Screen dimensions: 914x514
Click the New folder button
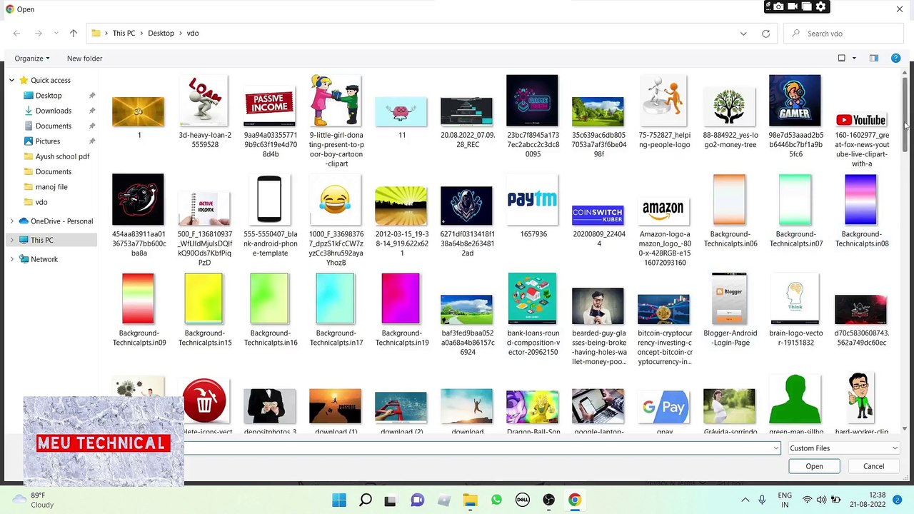click(84, 59)
